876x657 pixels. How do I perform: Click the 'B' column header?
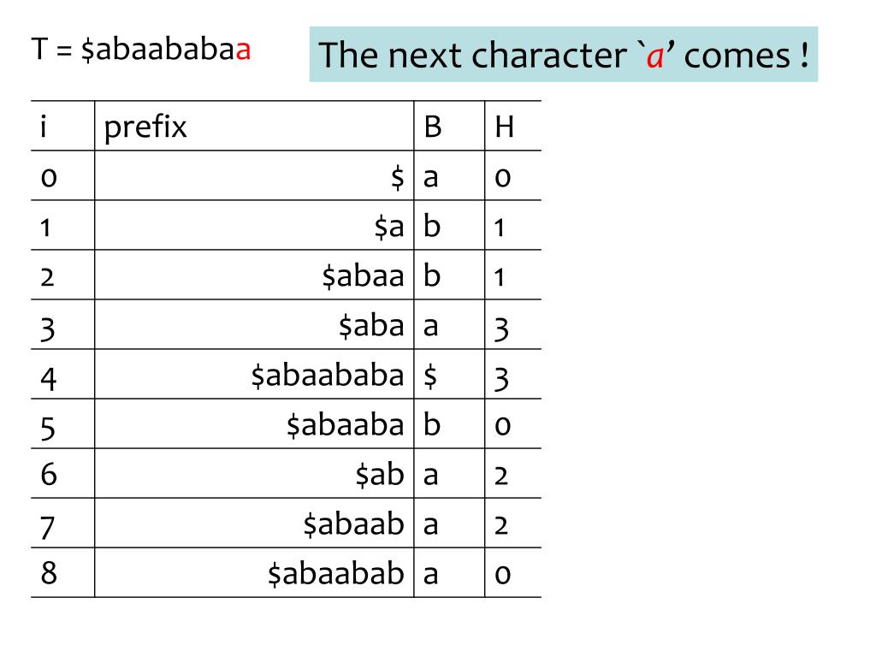coord(432,127)
